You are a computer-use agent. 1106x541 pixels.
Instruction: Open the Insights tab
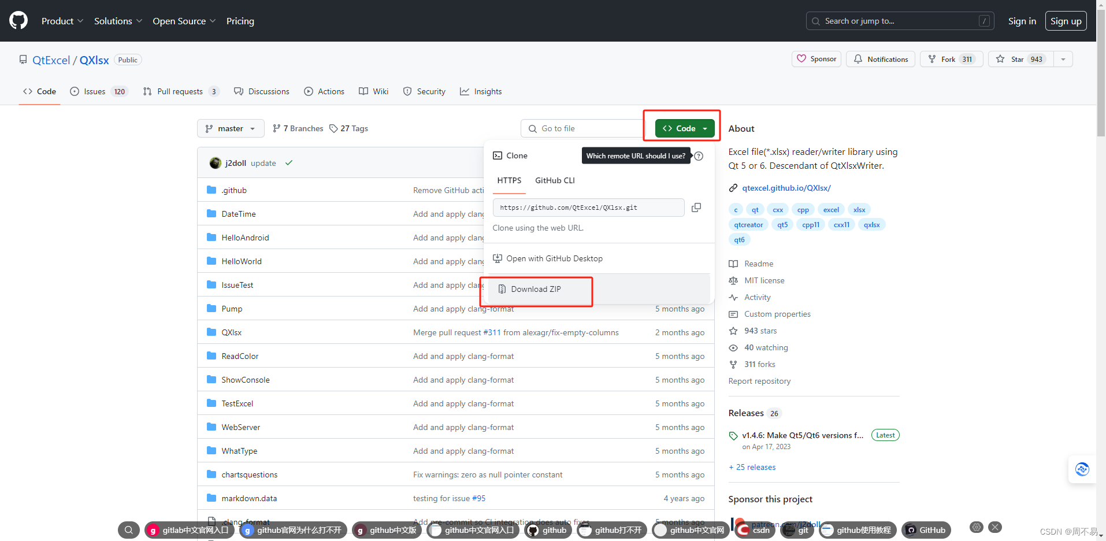[x=481, y=91]
